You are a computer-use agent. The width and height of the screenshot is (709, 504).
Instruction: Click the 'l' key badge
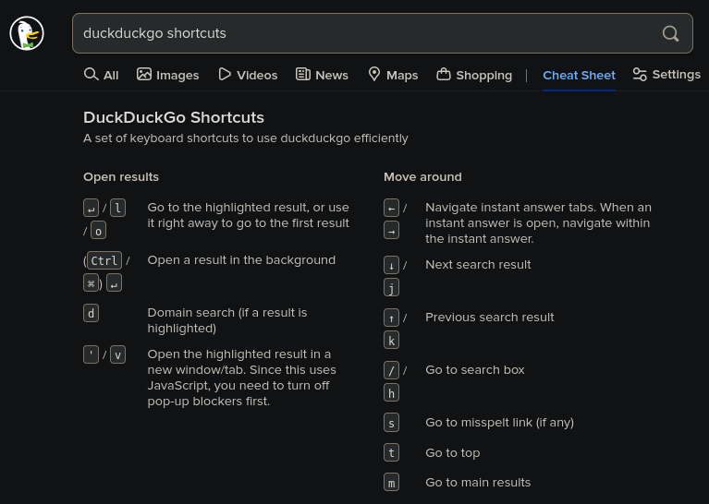pos(118,208)
